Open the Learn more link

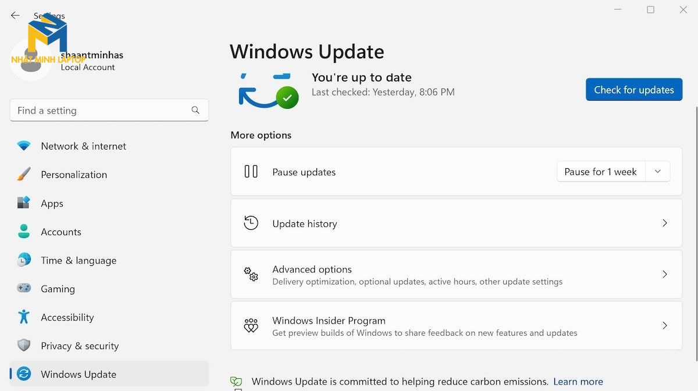[578, 382]
